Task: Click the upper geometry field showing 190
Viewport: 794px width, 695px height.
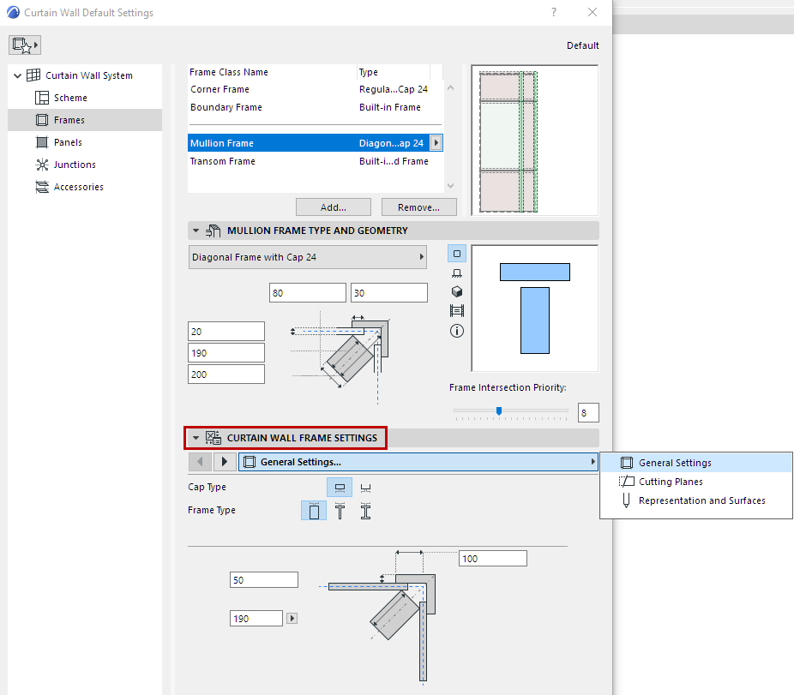Action: point(226,353)
